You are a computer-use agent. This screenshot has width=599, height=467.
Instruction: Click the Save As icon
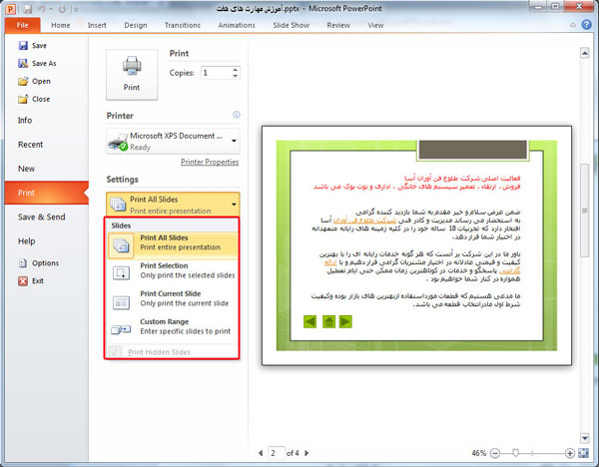[22, 64]
